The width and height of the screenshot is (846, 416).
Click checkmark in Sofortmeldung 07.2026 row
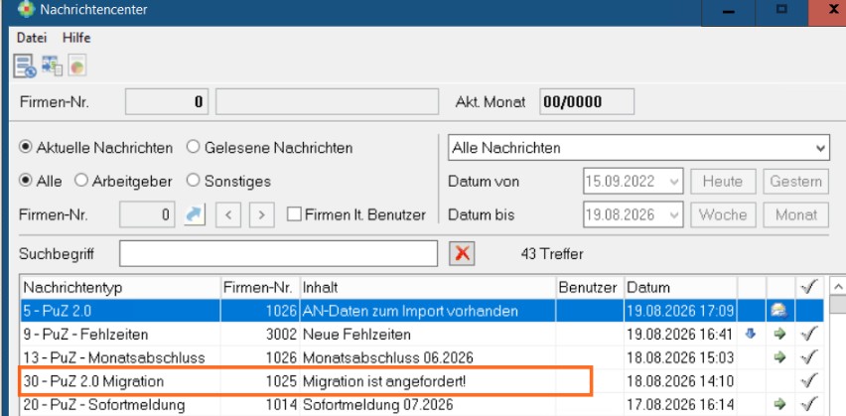(809, 404)
